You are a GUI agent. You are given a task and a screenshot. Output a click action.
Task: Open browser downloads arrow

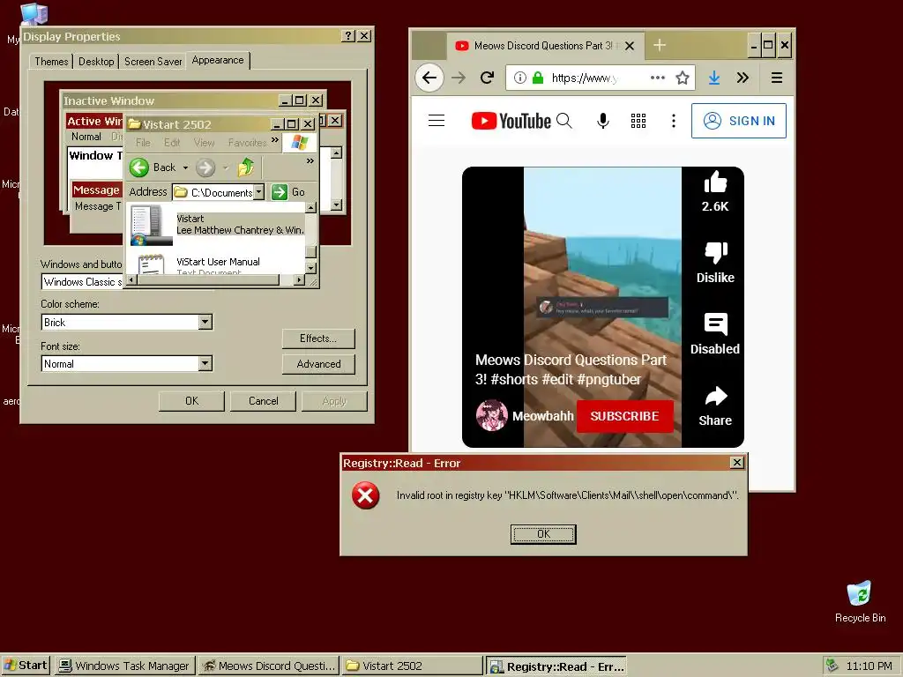pos(714,78)
